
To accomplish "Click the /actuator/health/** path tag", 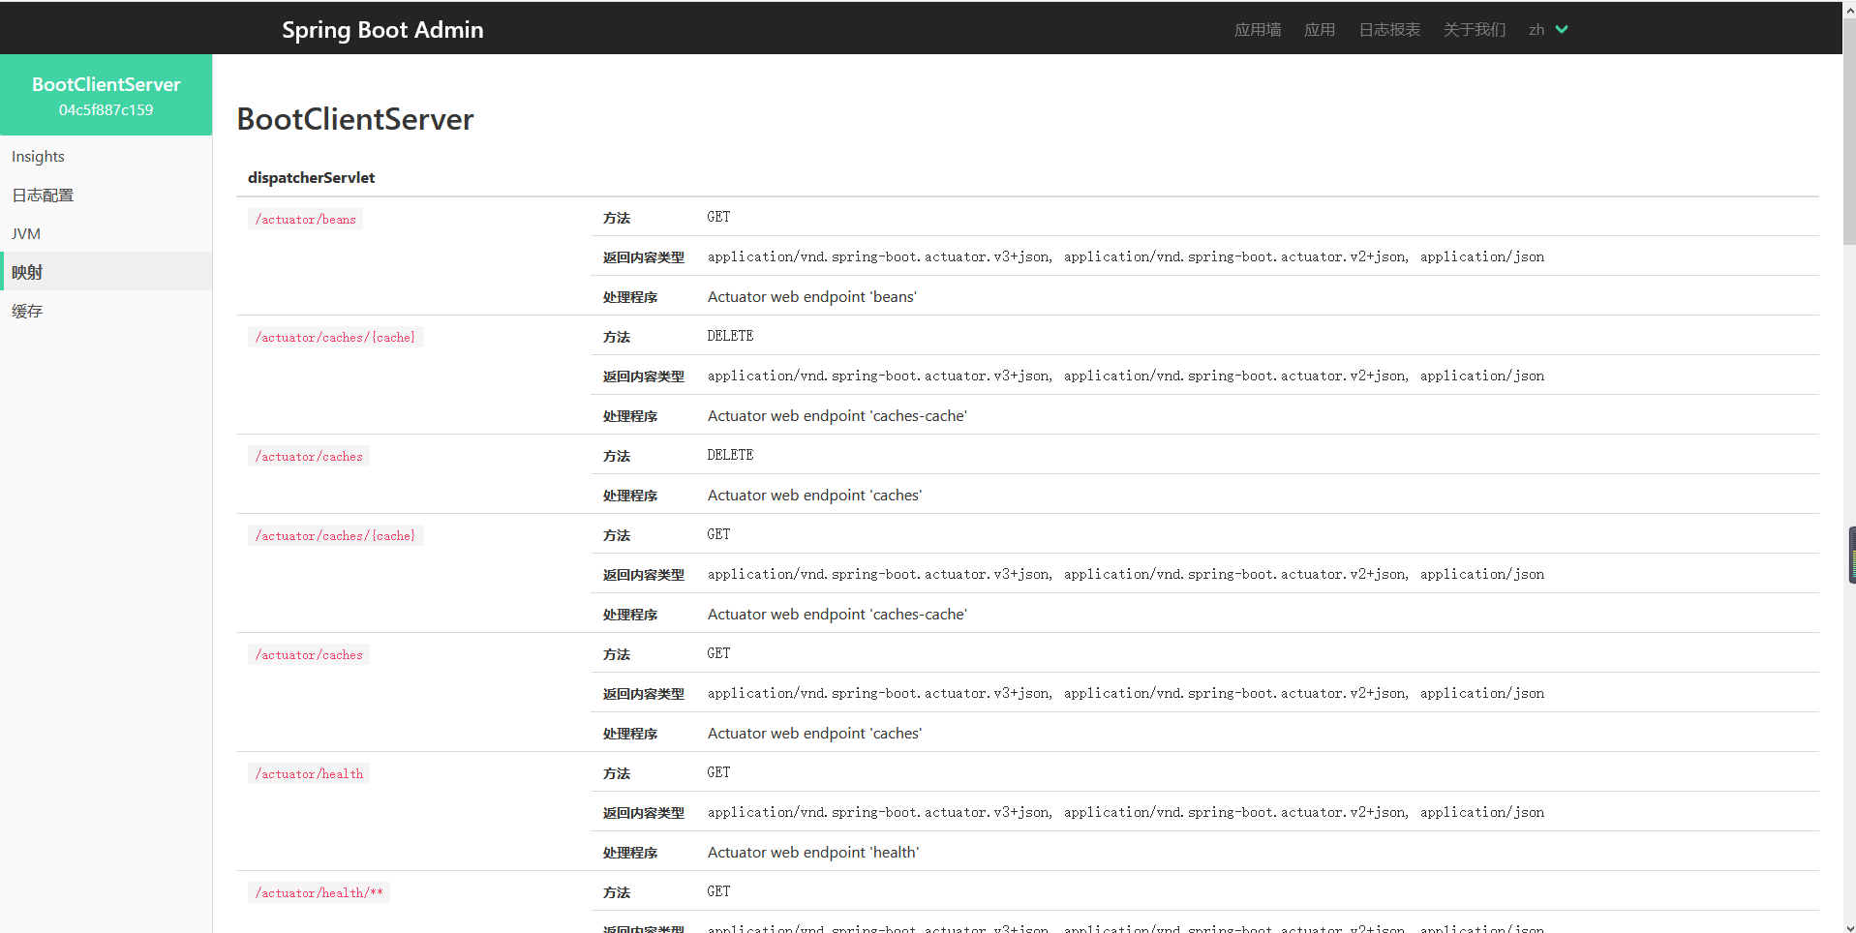I will click(x=319, y=893).
